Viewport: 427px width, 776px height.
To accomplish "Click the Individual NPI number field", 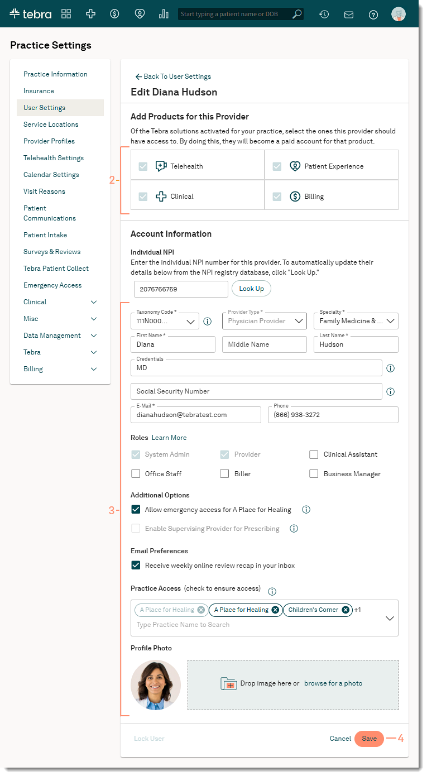I will point(181,289).
